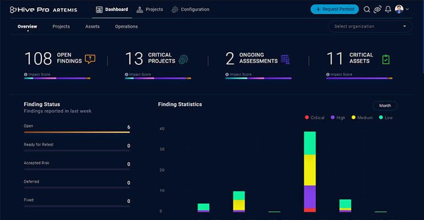This screenshot has height=220, width=424.
Task: Open the notifications bell
Action: tap(388, 9)
